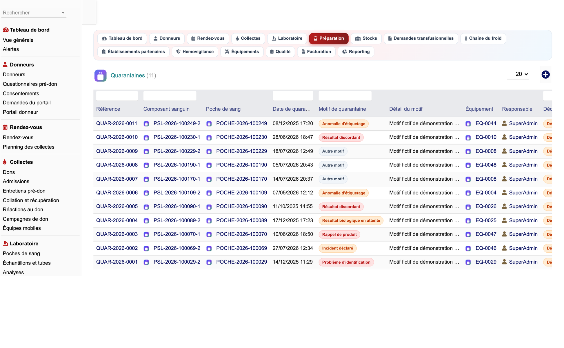The height and width of the screenshot is (348, 564).
Task: Click the Quarantaines lock bag icon
Action: [x=101, y=76]
